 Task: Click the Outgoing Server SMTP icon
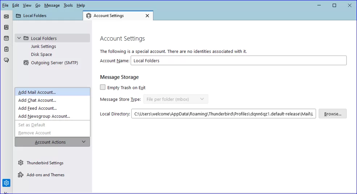[x=26, y=63]
